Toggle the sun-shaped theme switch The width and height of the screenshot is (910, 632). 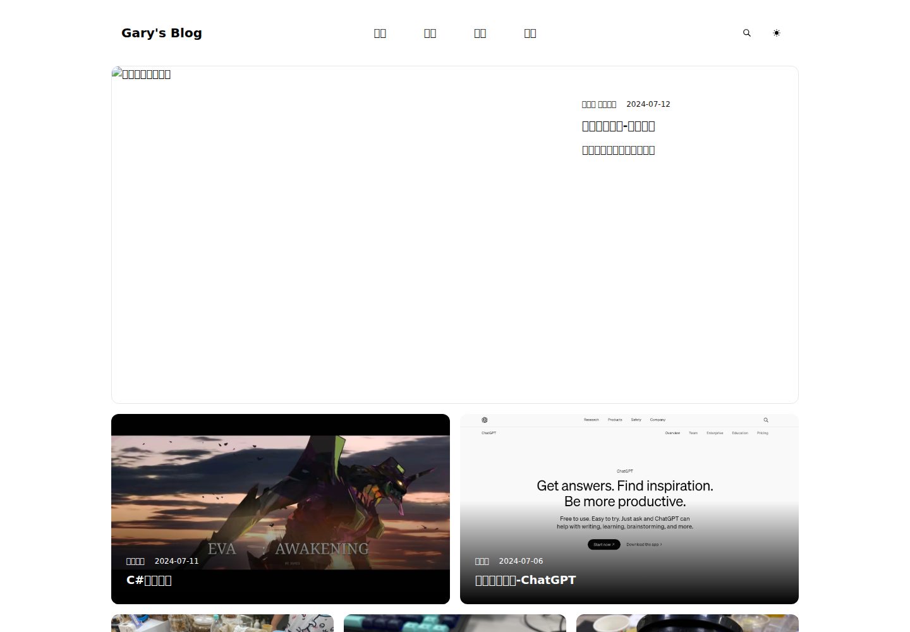click(777, 33)
